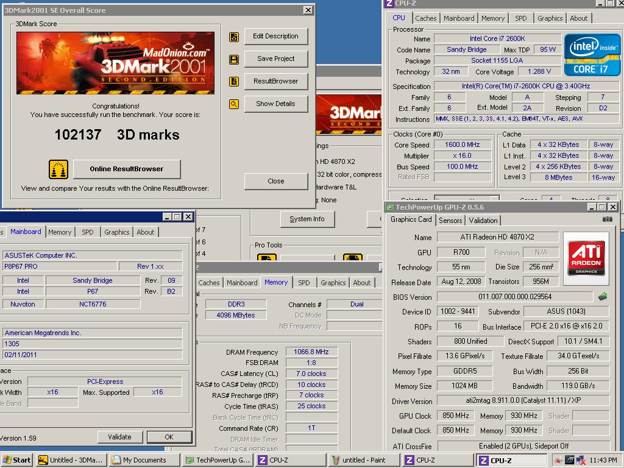
Task: Click the GPU Clock 850 MHz value
Action: (x=456, y=416)
